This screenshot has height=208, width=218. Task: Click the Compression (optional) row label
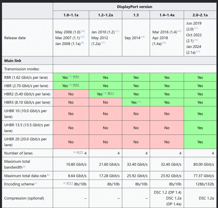24,198
